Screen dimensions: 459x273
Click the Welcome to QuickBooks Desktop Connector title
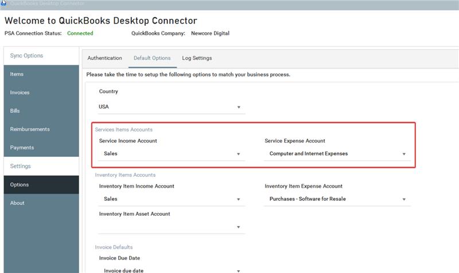pyautogui.click(x=101, y=21)
